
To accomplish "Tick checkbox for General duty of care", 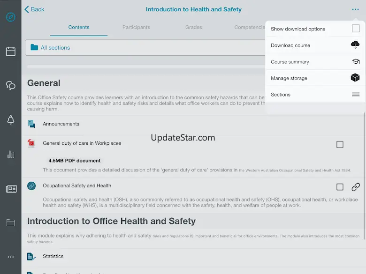I will (x=340, y=145).
